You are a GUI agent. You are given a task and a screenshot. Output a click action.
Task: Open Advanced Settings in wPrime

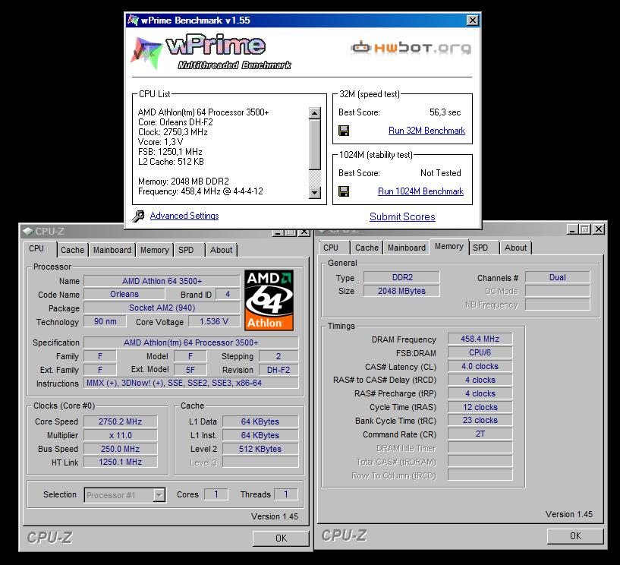(184, 216)
